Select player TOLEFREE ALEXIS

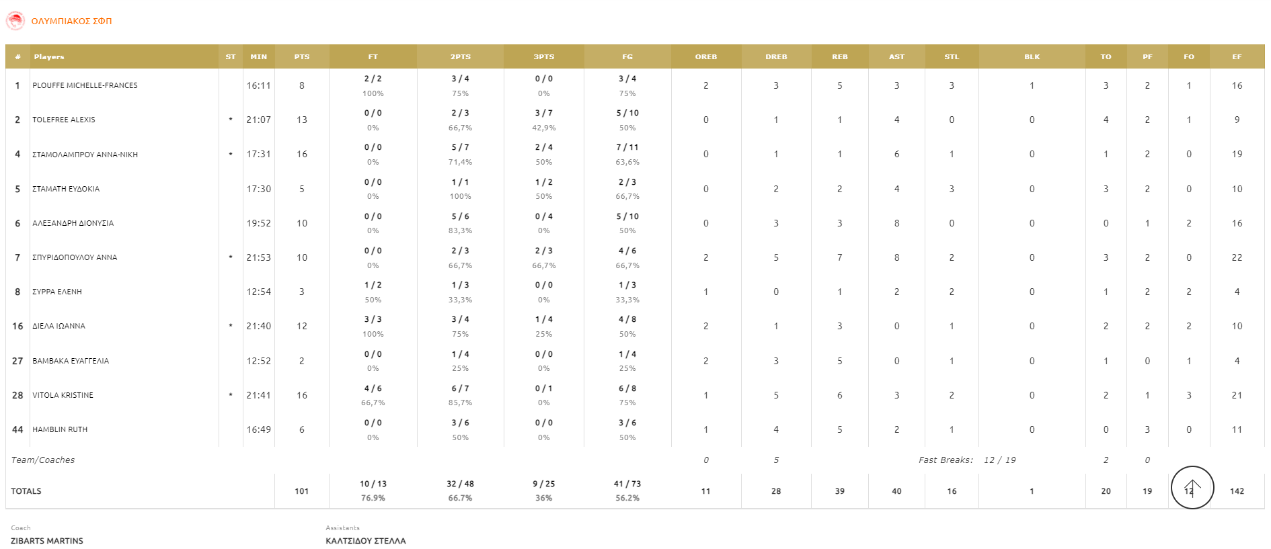(x=64, y=120)
